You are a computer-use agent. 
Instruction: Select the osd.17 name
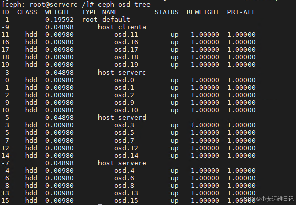coord(126,50)
